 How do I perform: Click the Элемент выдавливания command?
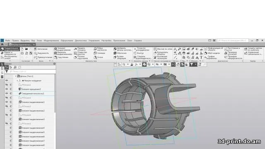[x=63, y=49]
